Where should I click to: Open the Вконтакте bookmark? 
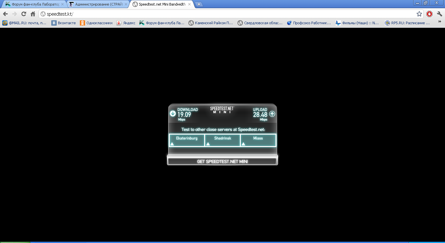pos(64,23)
